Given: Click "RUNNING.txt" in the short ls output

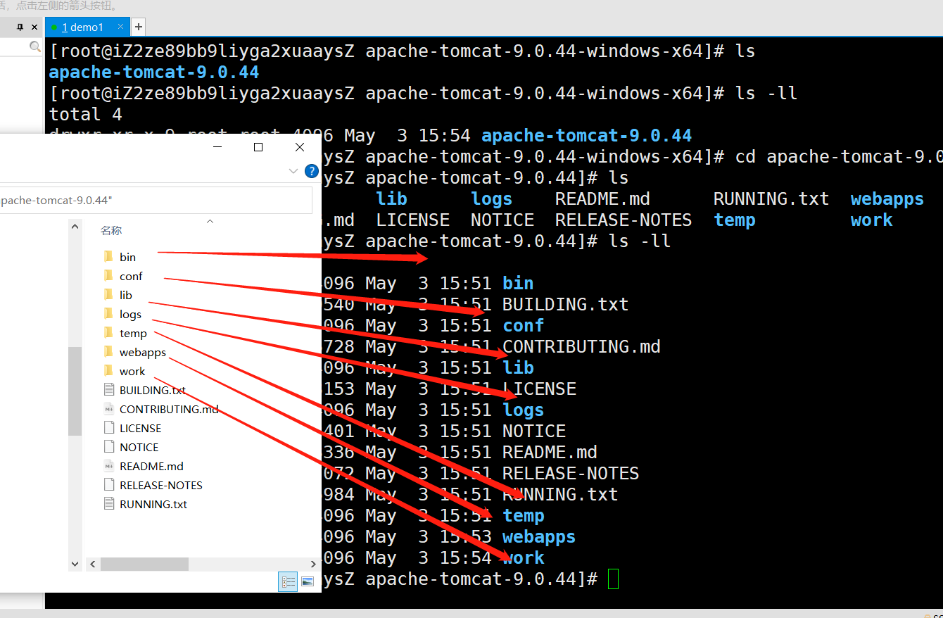Looking at the screenshot, I should 771,198.
